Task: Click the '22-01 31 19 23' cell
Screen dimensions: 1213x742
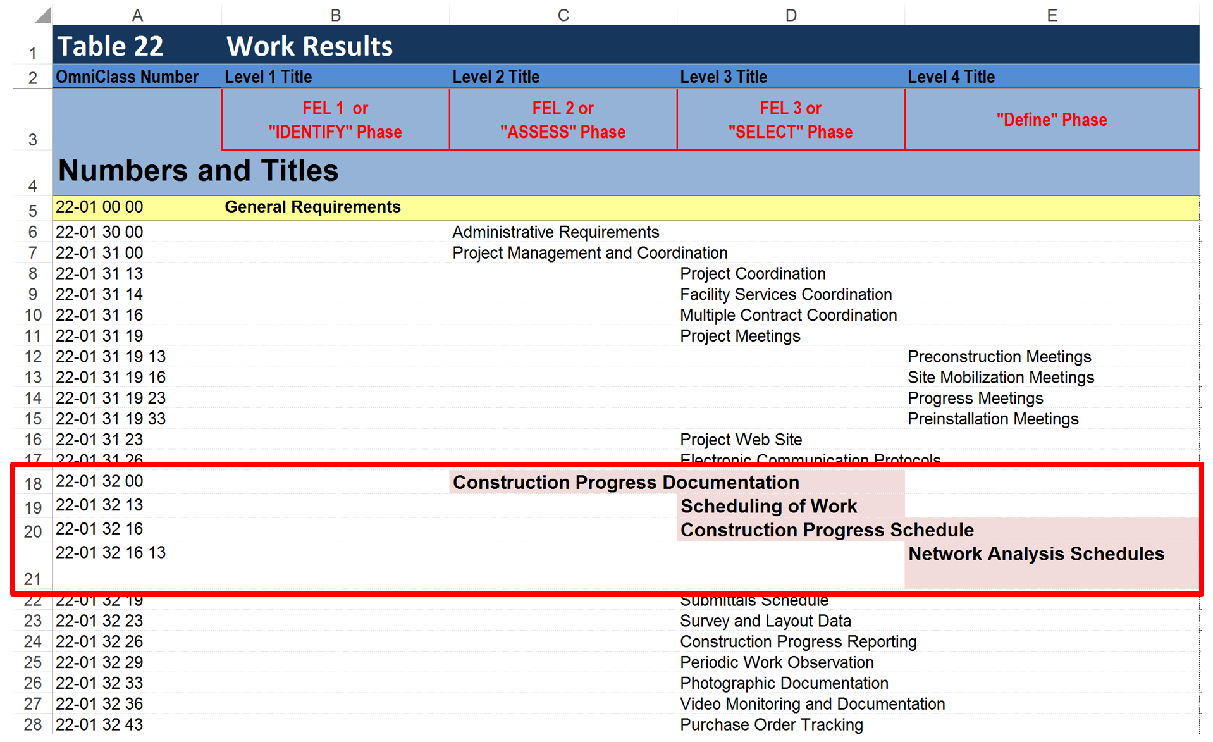Action: coord(137,399)
